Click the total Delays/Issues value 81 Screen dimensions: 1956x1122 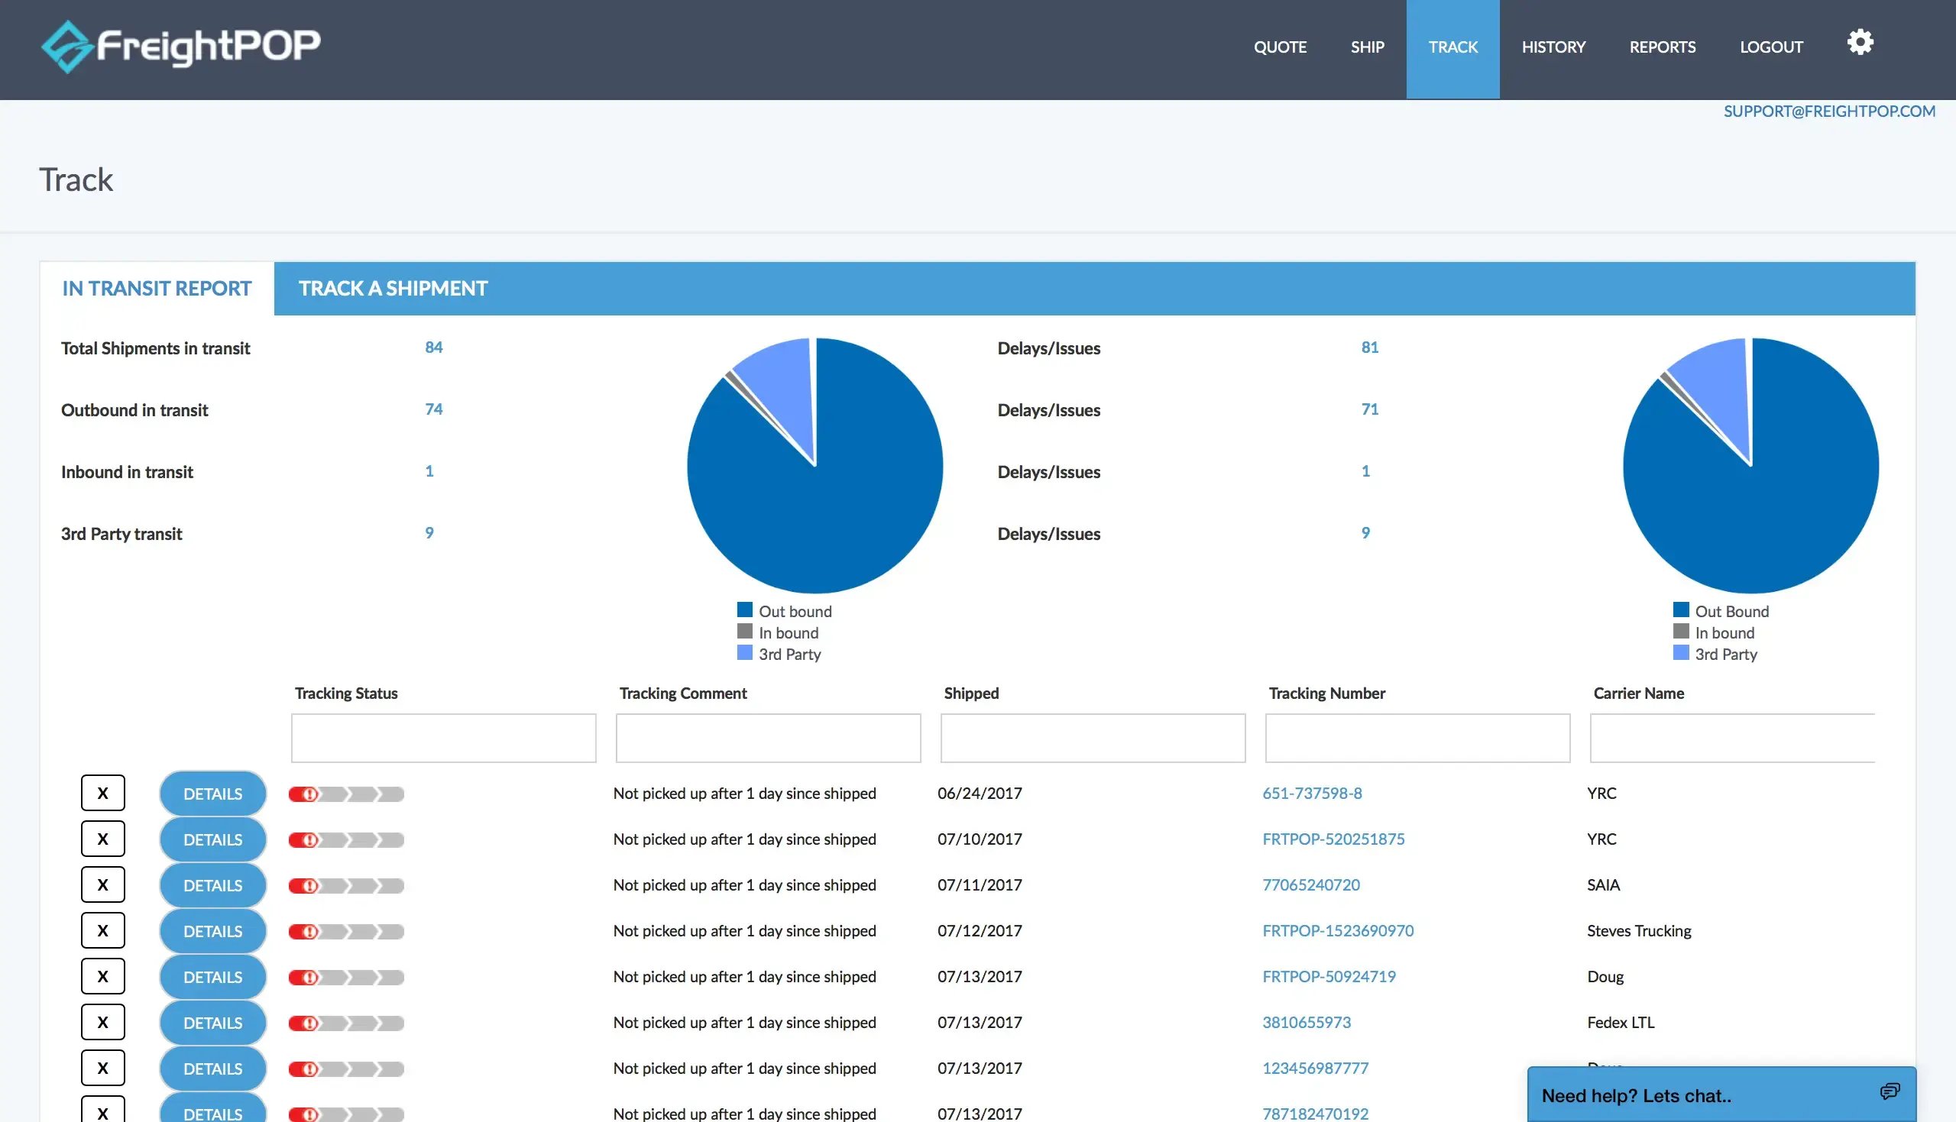(1369, 348)
